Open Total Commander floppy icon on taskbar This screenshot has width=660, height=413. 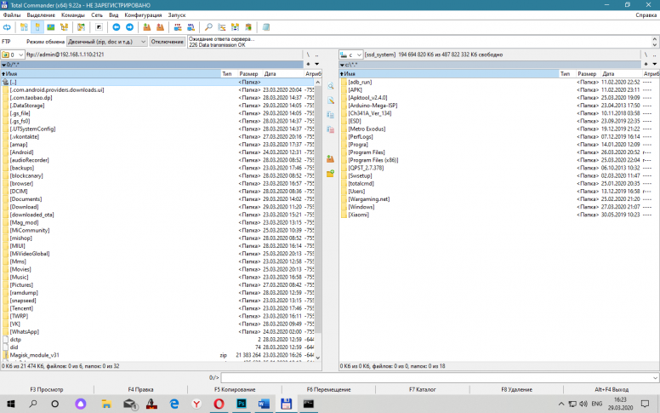[287, 404]
